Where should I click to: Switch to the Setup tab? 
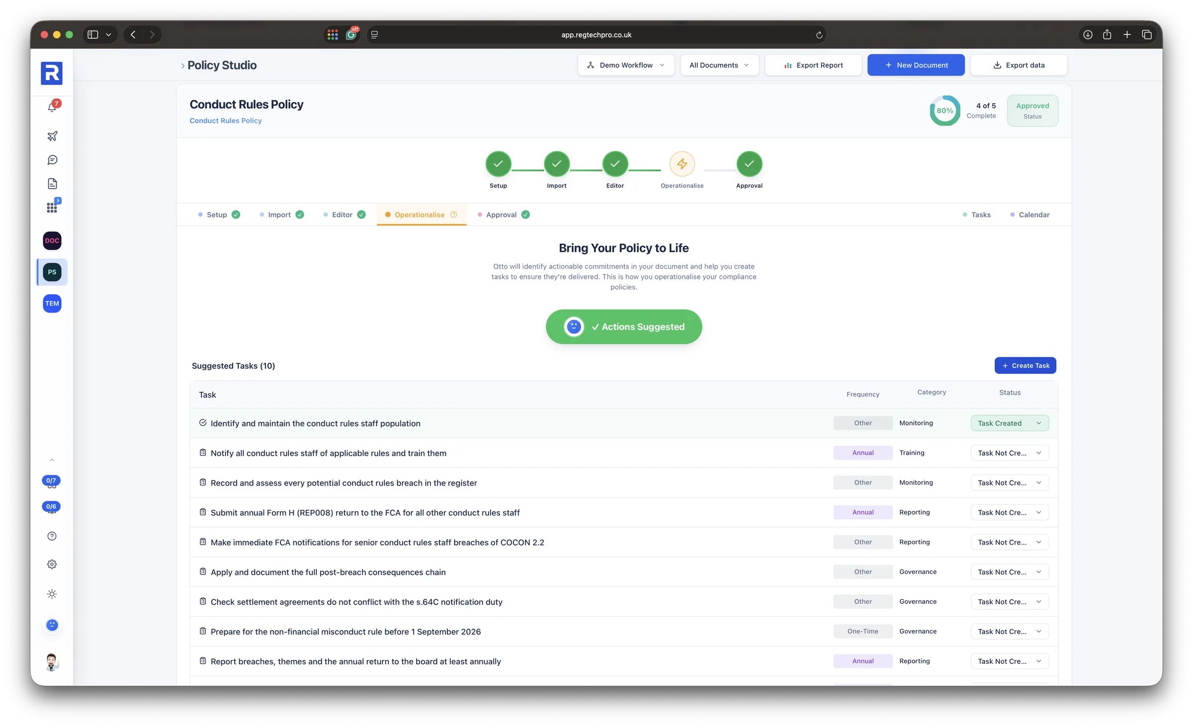[219, 215]
